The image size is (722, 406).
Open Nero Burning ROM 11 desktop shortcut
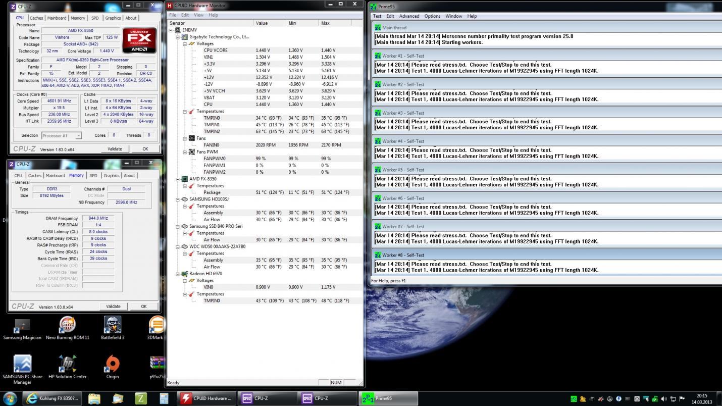coord(67,328)
